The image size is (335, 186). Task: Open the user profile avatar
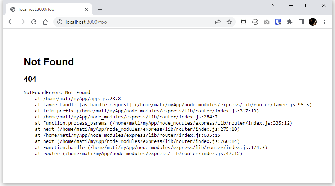point(313,22)
